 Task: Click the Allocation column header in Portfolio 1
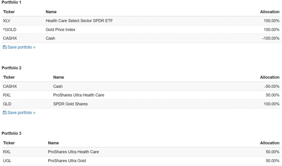270,12
